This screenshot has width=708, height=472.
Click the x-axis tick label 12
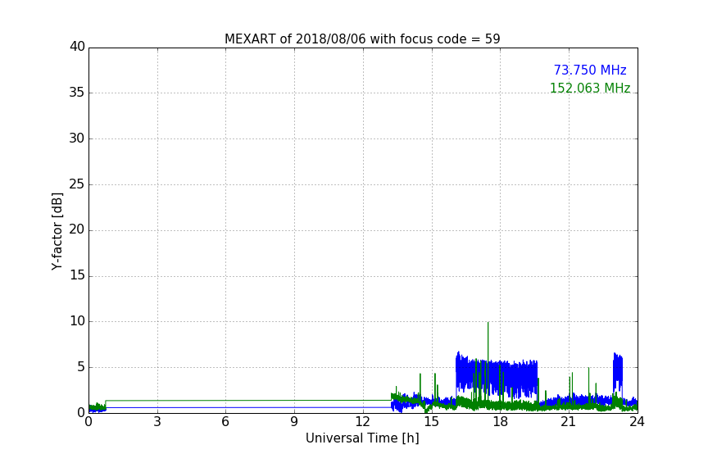tap(362, 422)
